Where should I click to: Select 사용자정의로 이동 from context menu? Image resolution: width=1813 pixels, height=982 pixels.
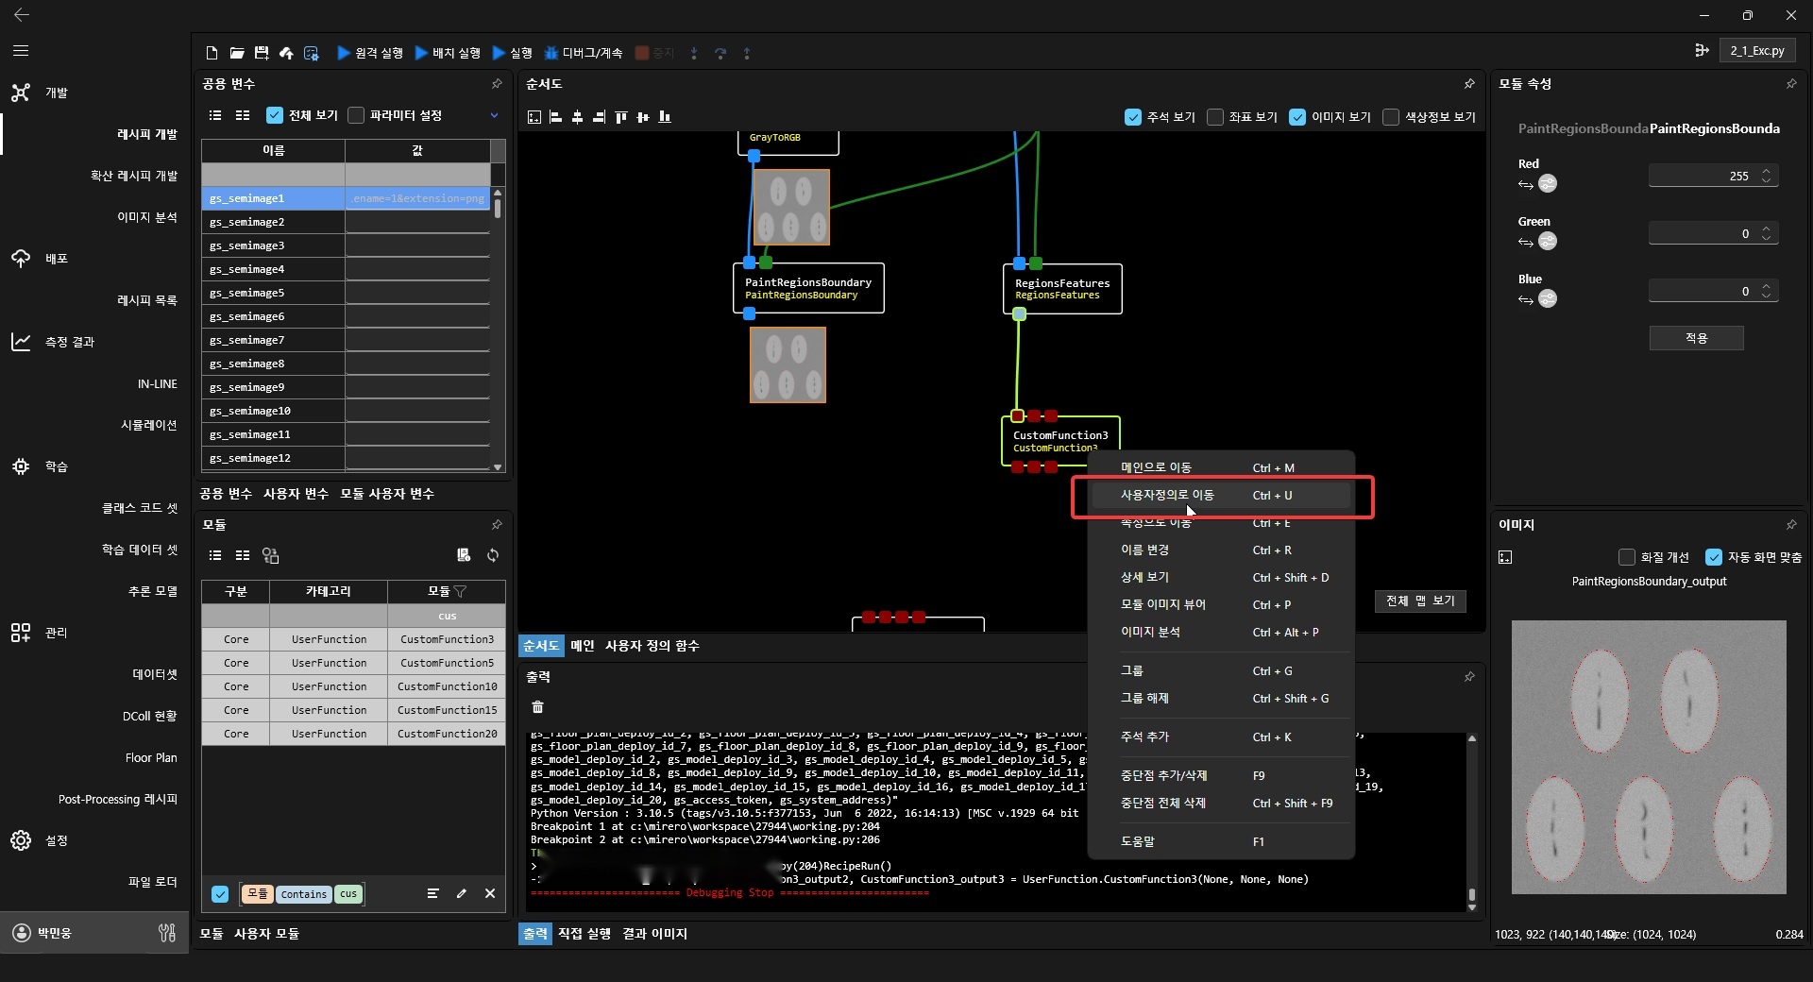1167,495
